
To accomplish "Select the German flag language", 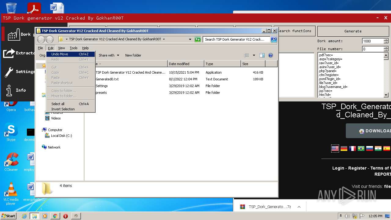I will pos(344,148).
